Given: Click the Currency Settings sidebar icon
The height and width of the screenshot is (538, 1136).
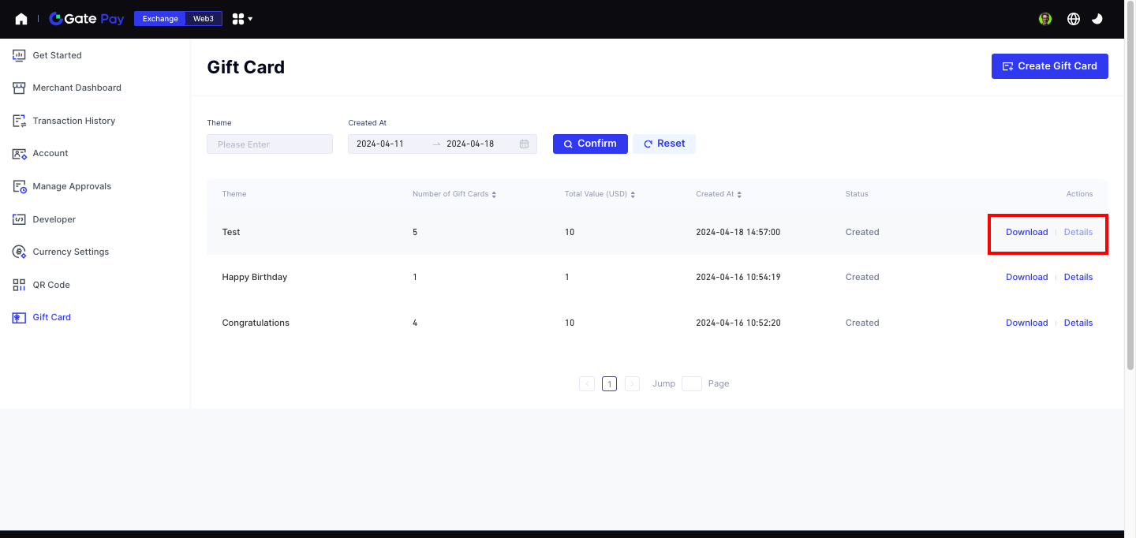Looking at the screenshot, I should [x=19, y=252].
